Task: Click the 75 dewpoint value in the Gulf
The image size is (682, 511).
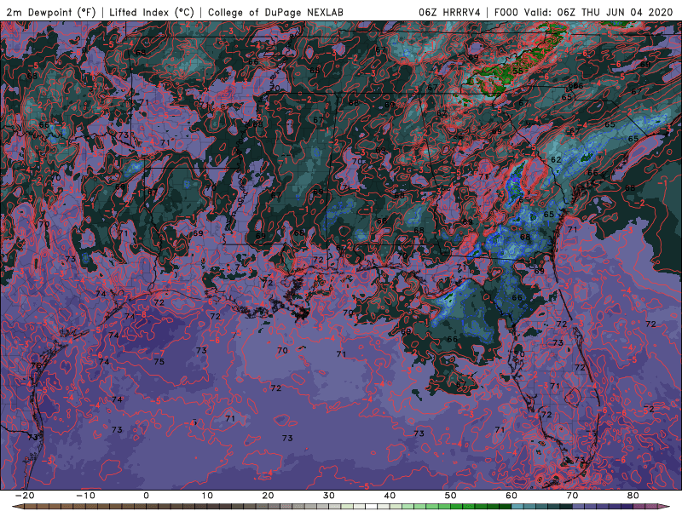Action: click(159, 361)
